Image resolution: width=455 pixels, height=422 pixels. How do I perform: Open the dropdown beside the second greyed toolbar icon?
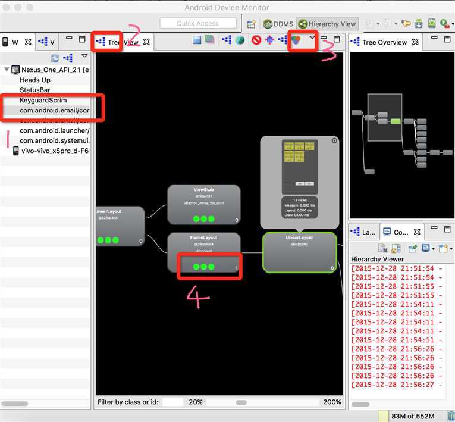pyautogui.click(x=396, y=24)
